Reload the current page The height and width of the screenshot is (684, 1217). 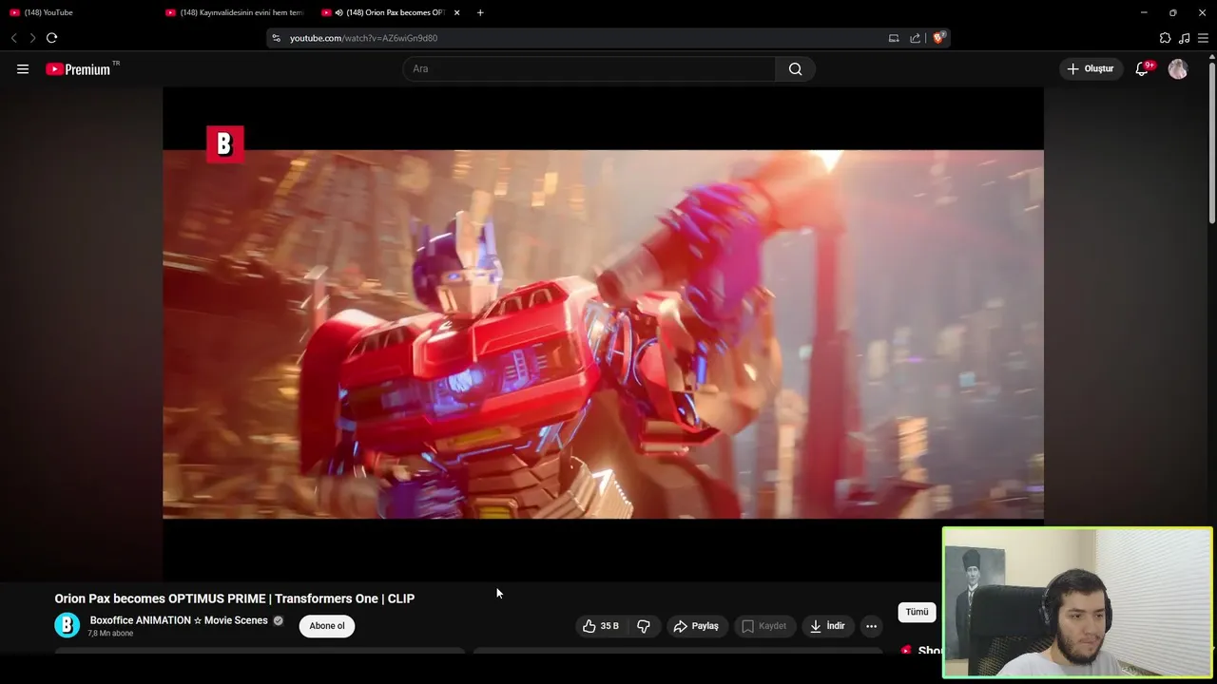(51, 38)
